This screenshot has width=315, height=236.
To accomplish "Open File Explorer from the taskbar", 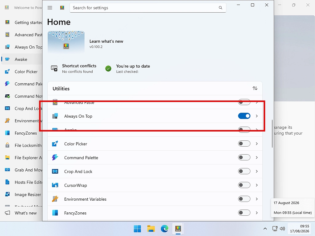I will click(151, 229).
